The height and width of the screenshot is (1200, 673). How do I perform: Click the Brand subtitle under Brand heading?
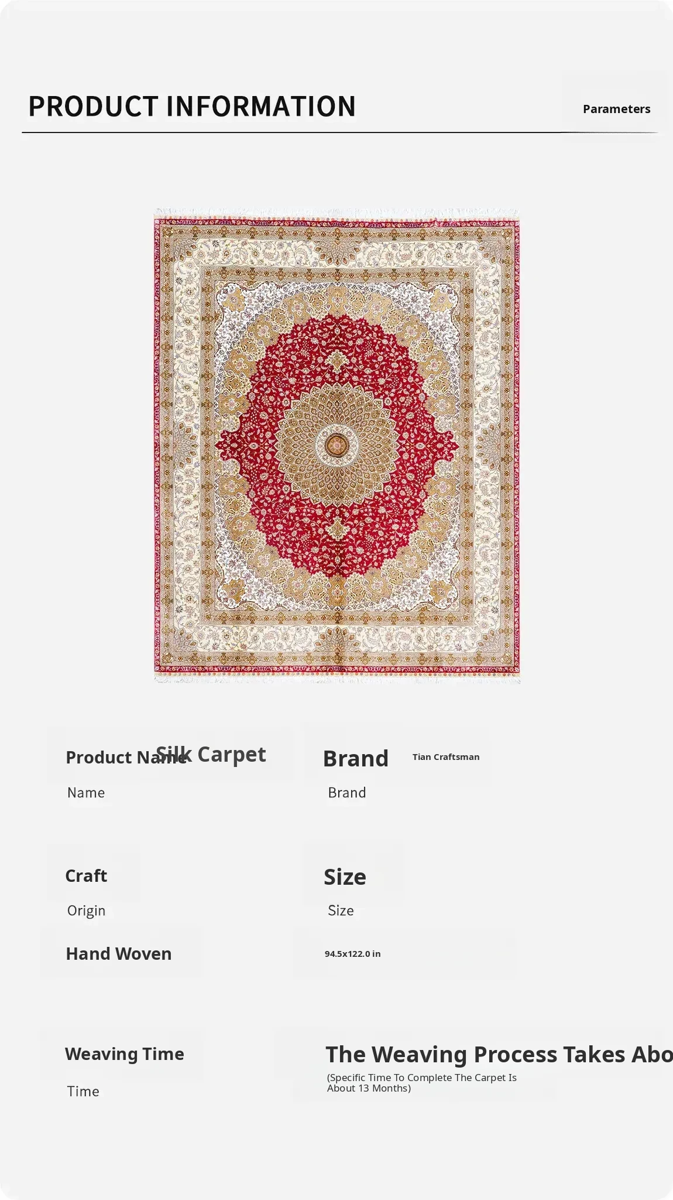347,793
